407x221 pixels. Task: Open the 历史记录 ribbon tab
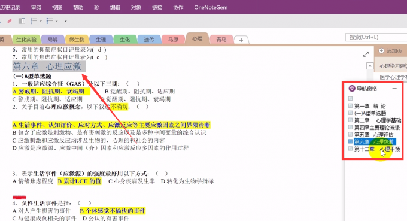click(x=10, y=8)
